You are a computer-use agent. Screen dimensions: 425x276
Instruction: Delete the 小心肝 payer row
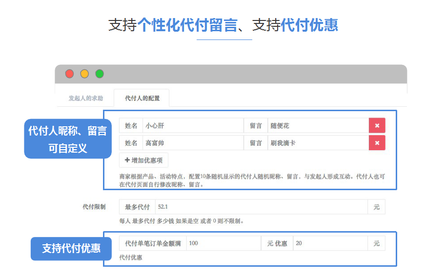[377, 126]
